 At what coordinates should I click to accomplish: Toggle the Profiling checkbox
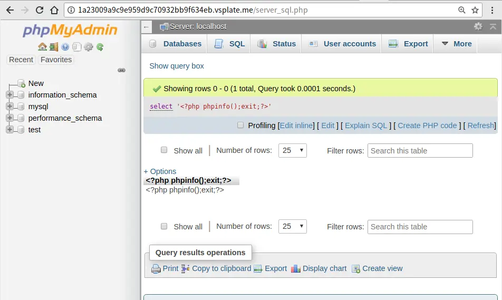click(x=240, y=125)
